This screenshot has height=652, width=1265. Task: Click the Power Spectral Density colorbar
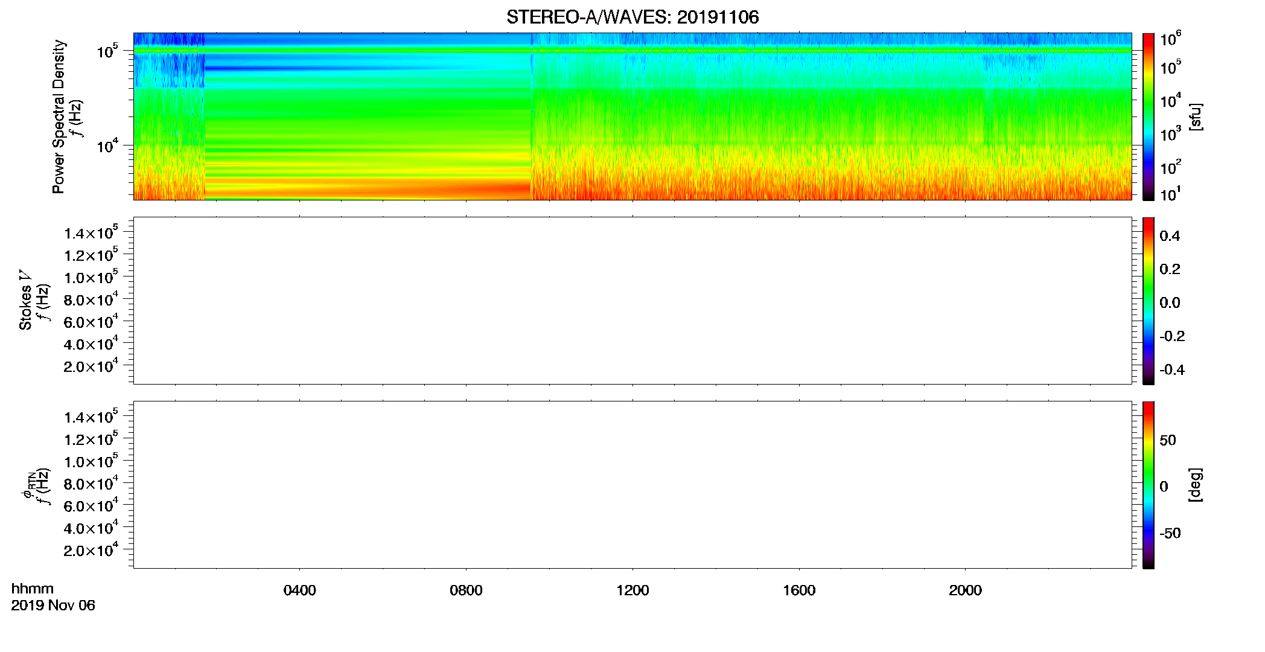1148,117
